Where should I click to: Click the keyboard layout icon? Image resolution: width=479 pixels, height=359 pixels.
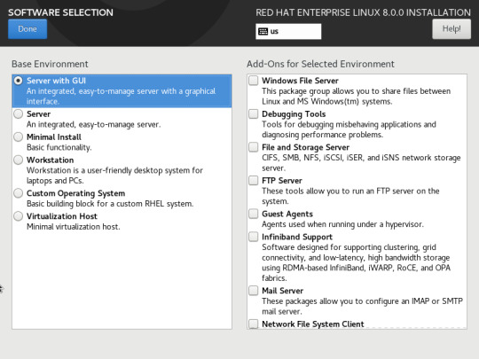tap(263, 31)
